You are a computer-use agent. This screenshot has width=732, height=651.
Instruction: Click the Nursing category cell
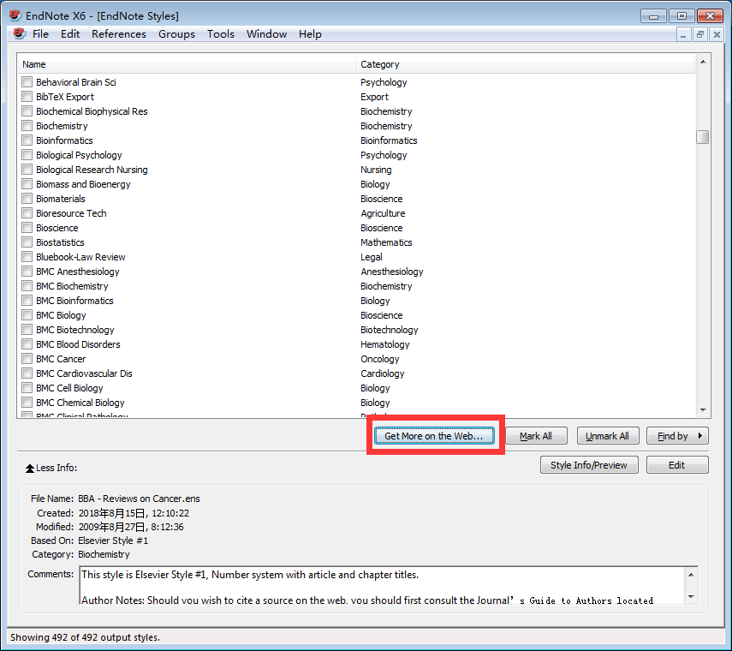[376, 170]
